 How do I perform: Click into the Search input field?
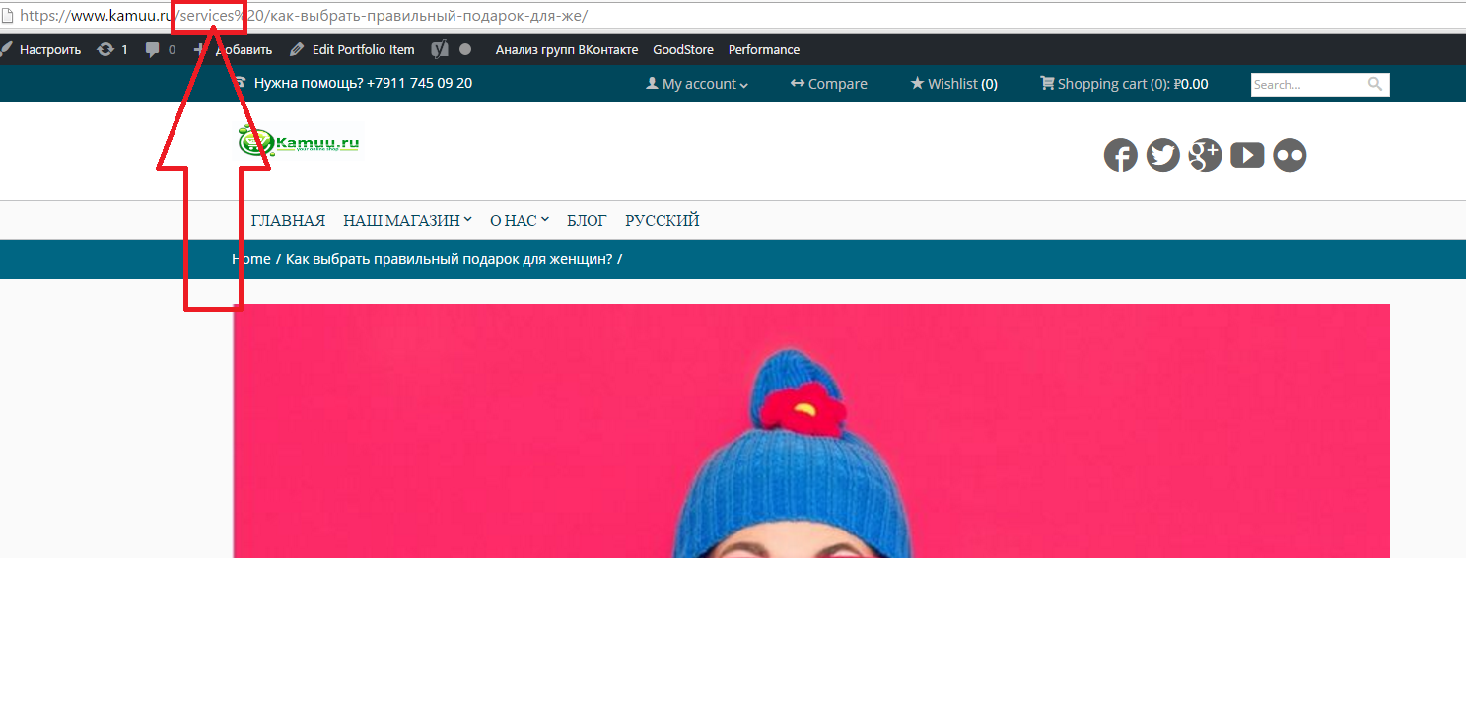pyautogui.click(x=1306, y=85)
